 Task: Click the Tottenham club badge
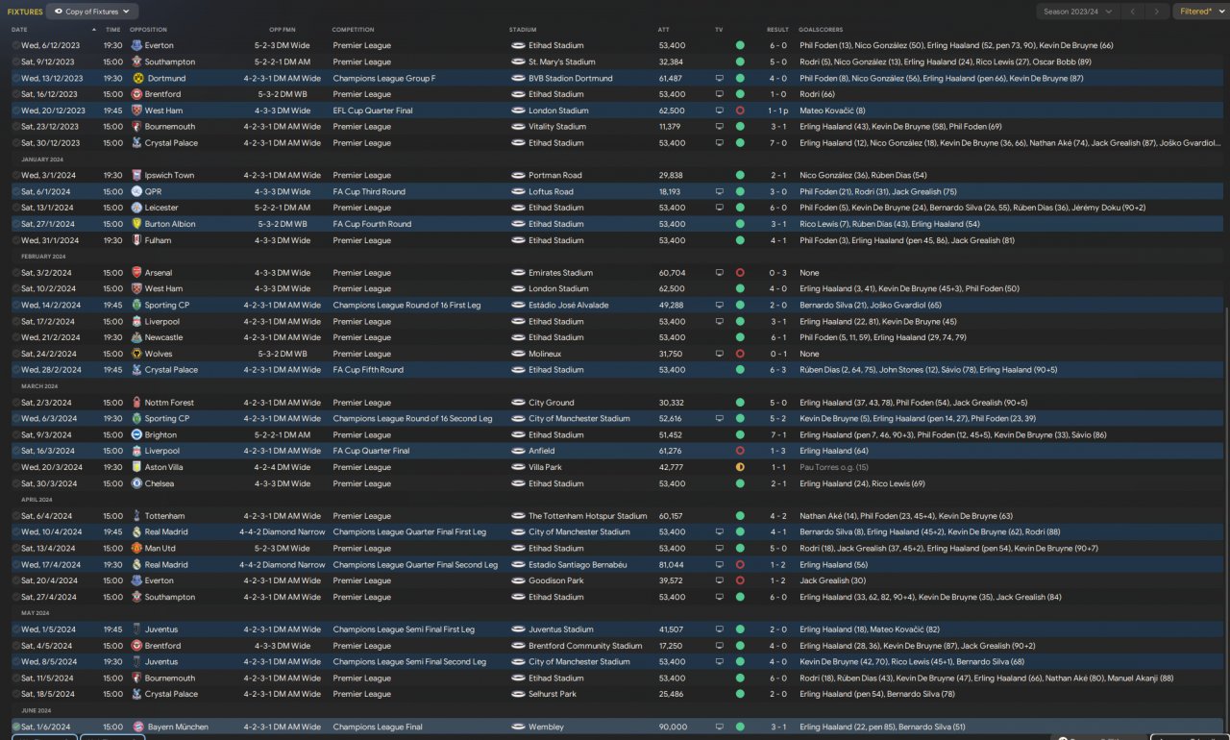click(137, 516)
